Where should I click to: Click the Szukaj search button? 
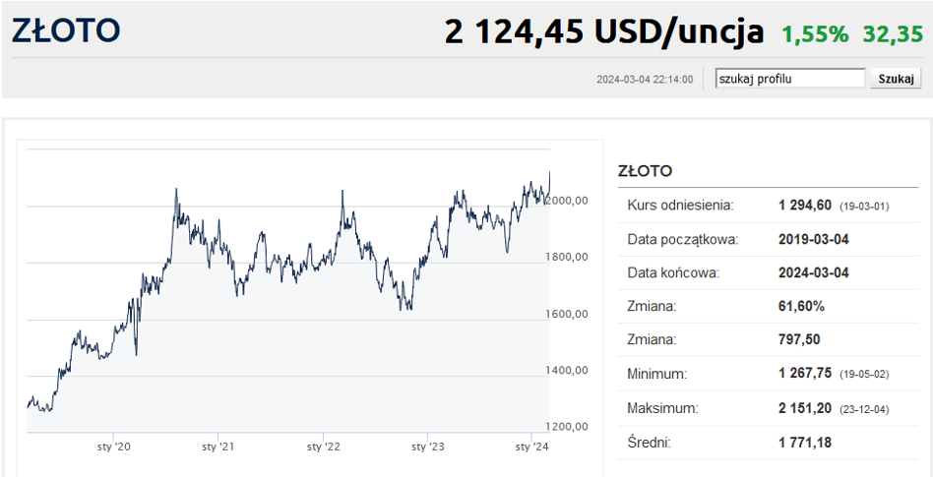coord(895,79)
